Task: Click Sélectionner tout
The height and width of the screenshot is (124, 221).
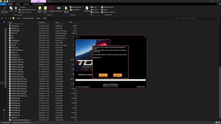Action: click(107, 7)
